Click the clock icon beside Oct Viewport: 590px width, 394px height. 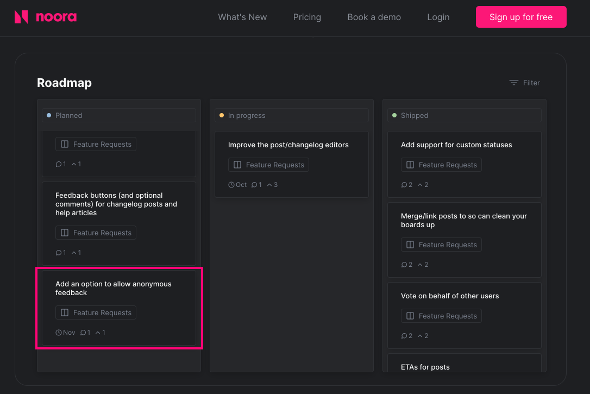(x=231, y=185)
